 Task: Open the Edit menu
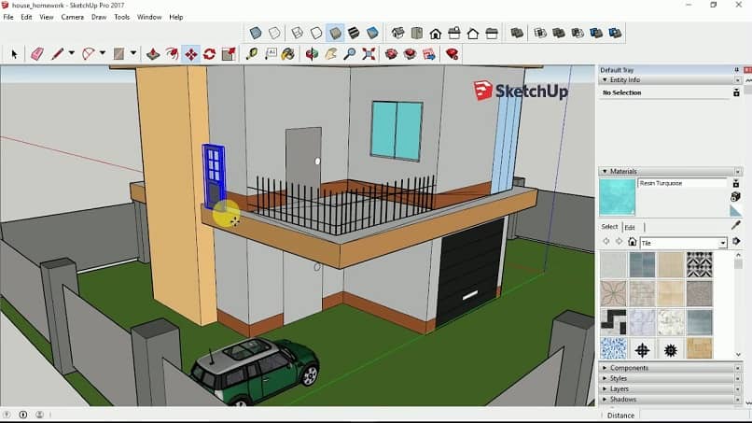[x=26, y=17]
